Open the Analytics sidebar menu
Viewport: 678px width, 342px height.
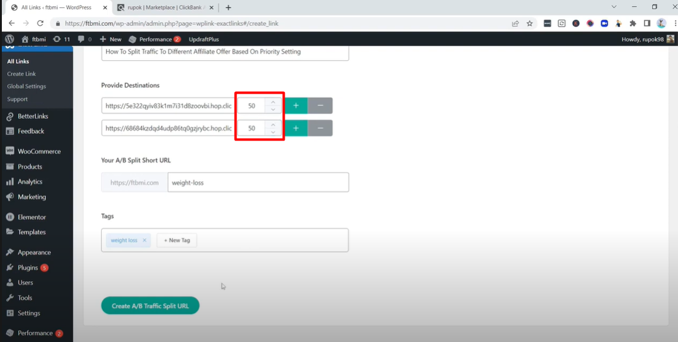[30, 182]
